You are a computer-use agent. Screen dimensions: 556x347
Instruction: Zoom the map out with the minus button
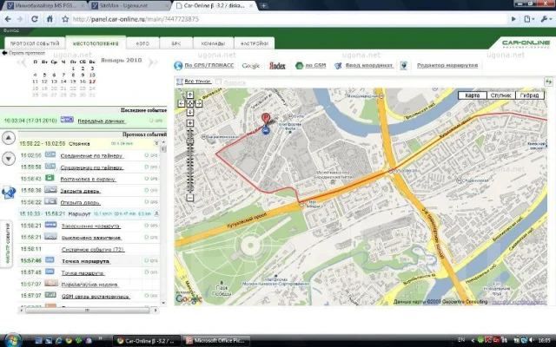click(190, 198)
